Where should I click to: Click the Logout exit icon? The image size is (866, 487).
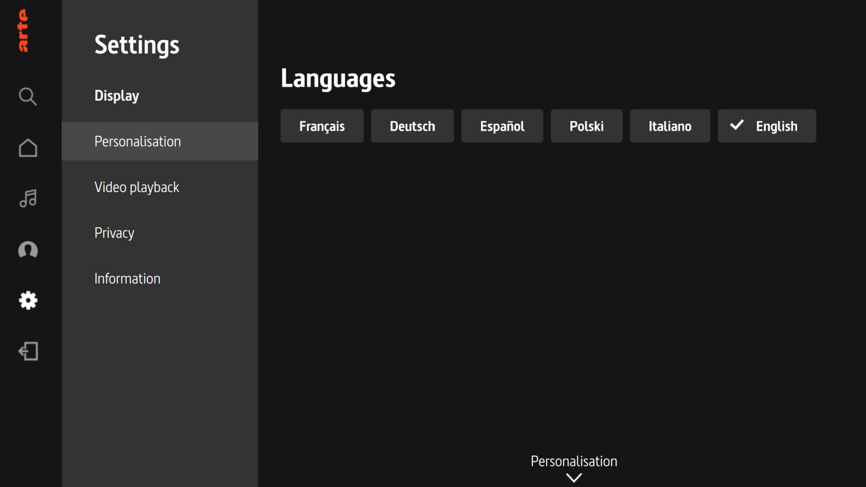(28, 351)
